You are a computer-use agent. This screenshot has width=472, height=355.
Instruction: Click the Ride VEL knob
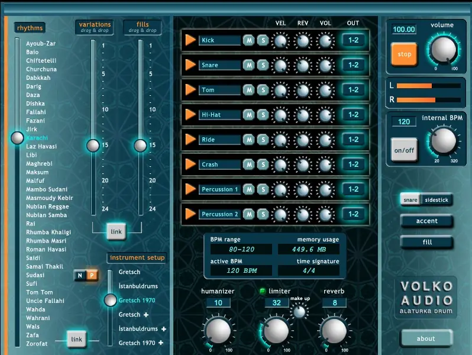tap(280, 140)
